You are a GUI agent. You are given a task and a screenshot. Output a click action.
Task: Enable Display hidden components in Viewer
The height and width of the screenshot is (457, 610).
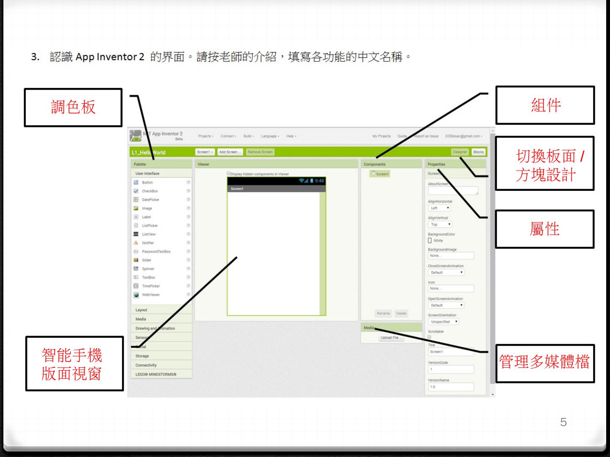pyautogui.click(x=229, y=173)
